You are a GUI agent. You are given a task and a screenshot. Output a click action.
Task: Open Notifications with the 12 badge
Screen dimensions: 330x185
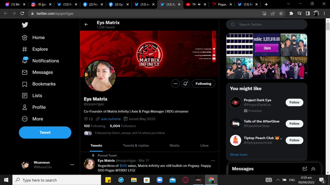coord(40,61)
